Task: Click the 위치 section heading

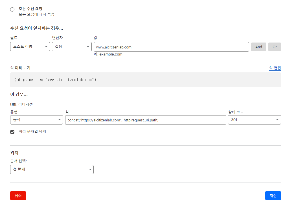Action: pos(14,153)
